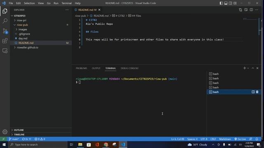Click the ## Files breadcrumb item
This screenshot has height=148, width=264.
(x=135, y=16)
